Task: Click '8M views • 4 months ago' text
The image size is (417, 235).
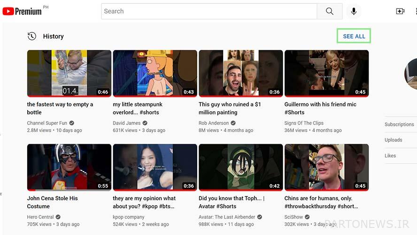Action: (226, 130)
